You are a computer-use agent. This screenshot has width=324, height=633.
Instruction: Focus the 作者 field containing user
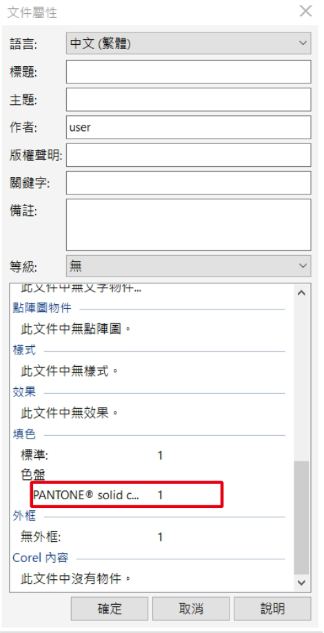188,127
